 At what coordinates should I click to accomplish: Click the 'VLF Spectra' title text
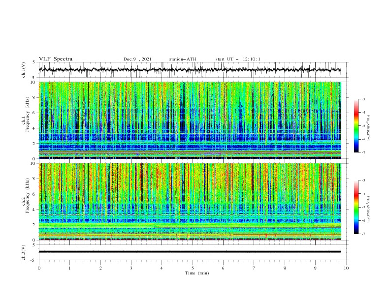point(56,59)
